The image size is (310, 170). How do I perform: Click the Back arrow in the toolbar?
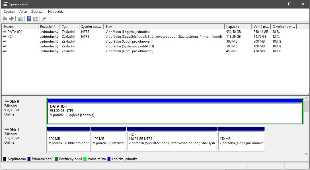tap(5, 19)
